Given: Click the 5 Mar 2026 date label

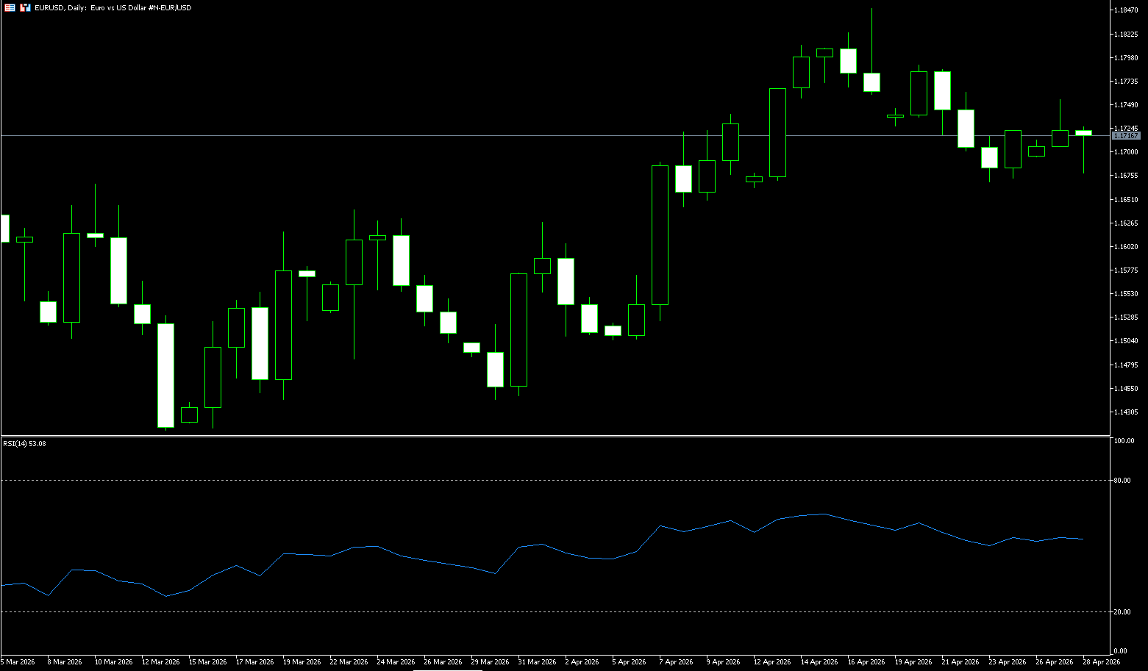Looking at the screenshot, I should click(18, 662).
